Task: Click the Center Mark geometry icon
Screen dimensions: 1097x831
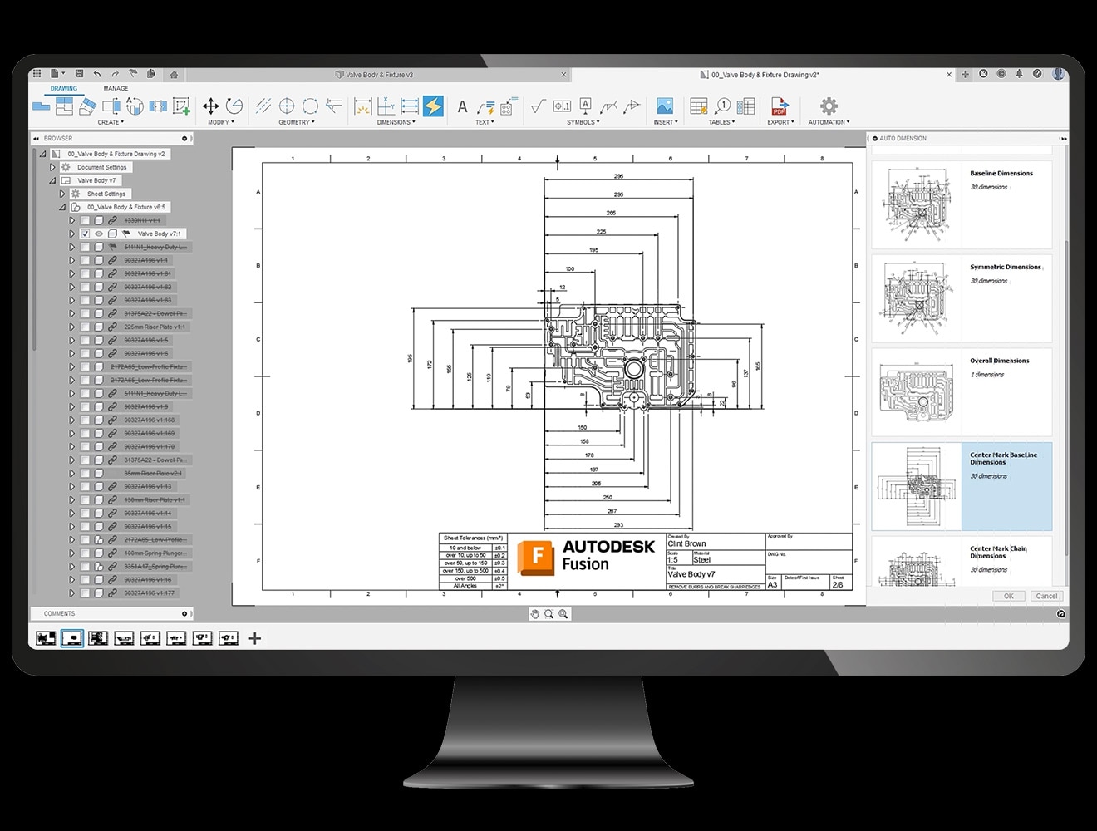Action: 287,106
